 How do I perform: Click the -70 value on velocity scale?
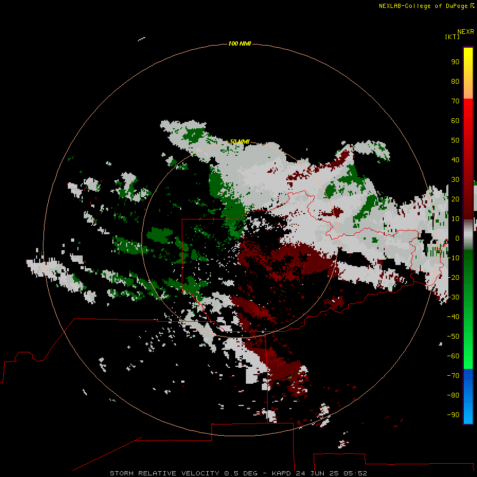coord(453,376)
